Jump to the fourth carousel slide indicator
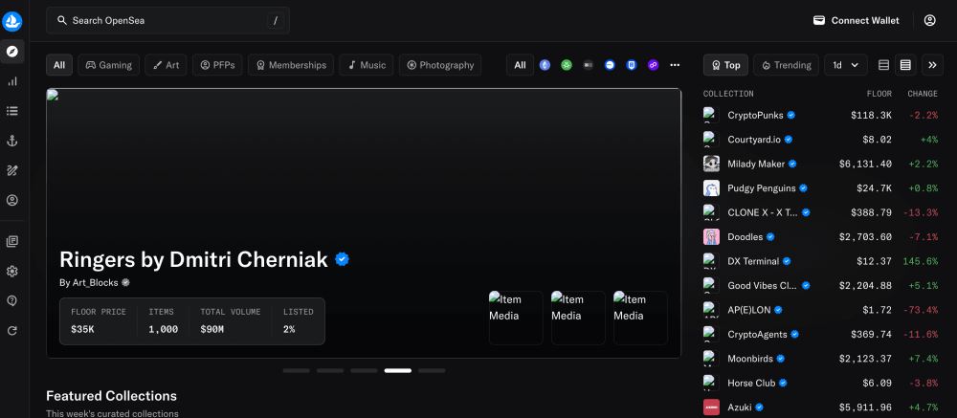Image resolution: width=957 pixels, height=418 pixels. click(397, 370)
